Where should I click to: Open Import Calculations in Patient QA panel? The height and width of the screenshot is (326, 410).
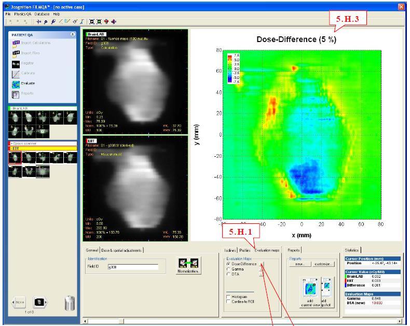coord(31,43)
